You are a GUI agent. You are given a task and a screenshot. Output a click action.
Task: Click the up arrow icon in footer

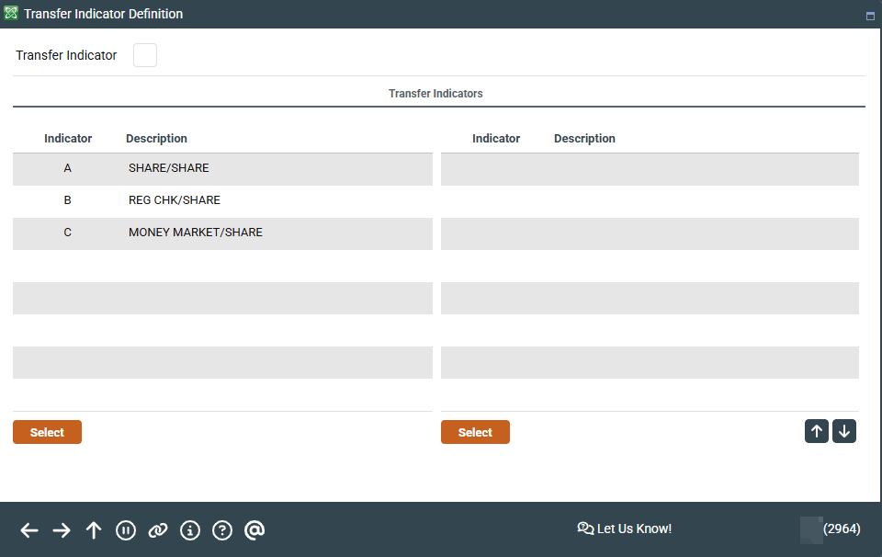click(94, 530)
